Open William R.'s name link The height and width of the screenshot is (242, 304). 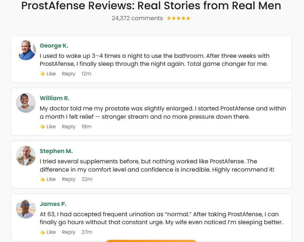coord(55,98)
